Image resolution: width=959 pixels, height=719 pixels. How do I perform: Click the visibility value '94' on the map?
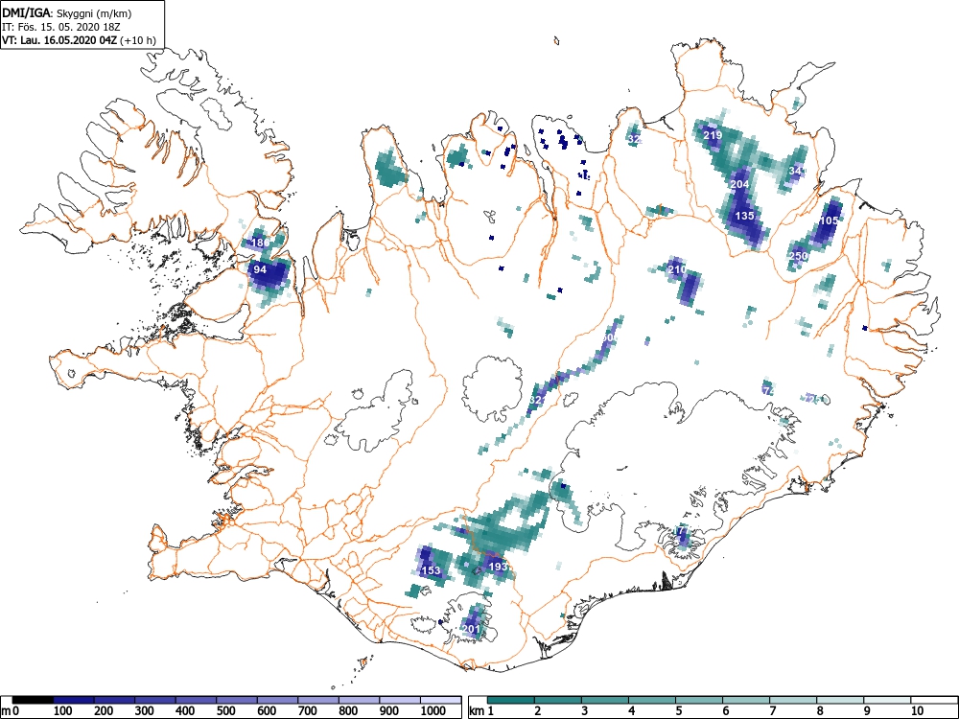coord(260,269)
